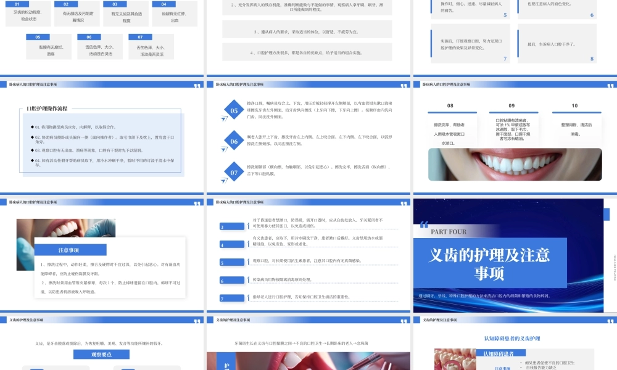Viewport: 617px width, 370px height.
Task: Click the paper plane icon below diamond 06
Action: pyautogui.click(x=225, y=149)
